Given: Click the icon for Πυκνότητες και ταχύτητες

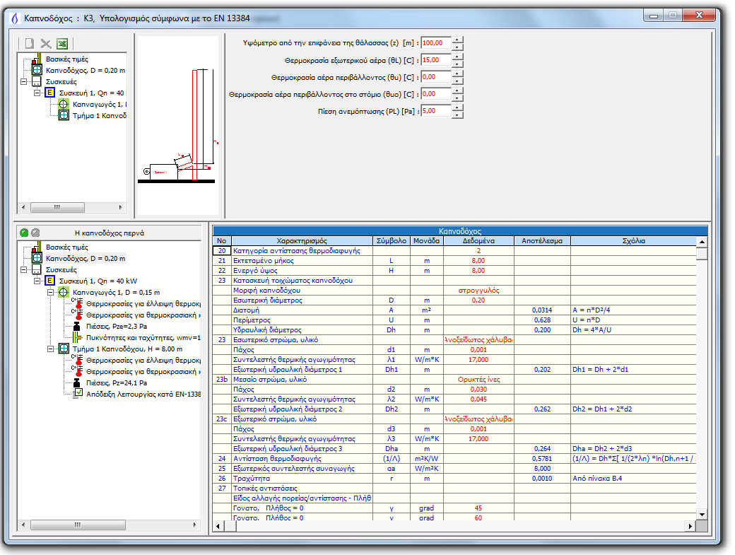Looking at the screenshot, I should pos(76,337).
